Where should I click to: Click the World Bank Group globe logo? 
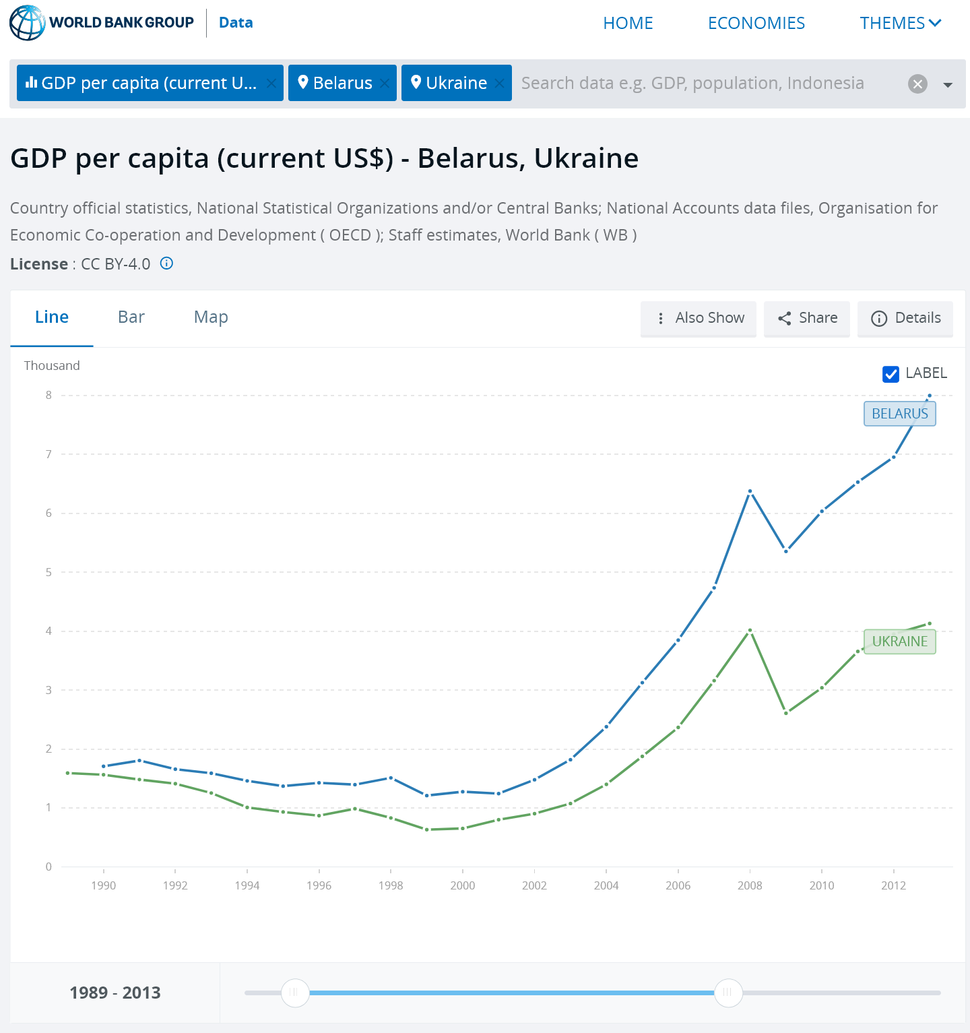(27, 23)
